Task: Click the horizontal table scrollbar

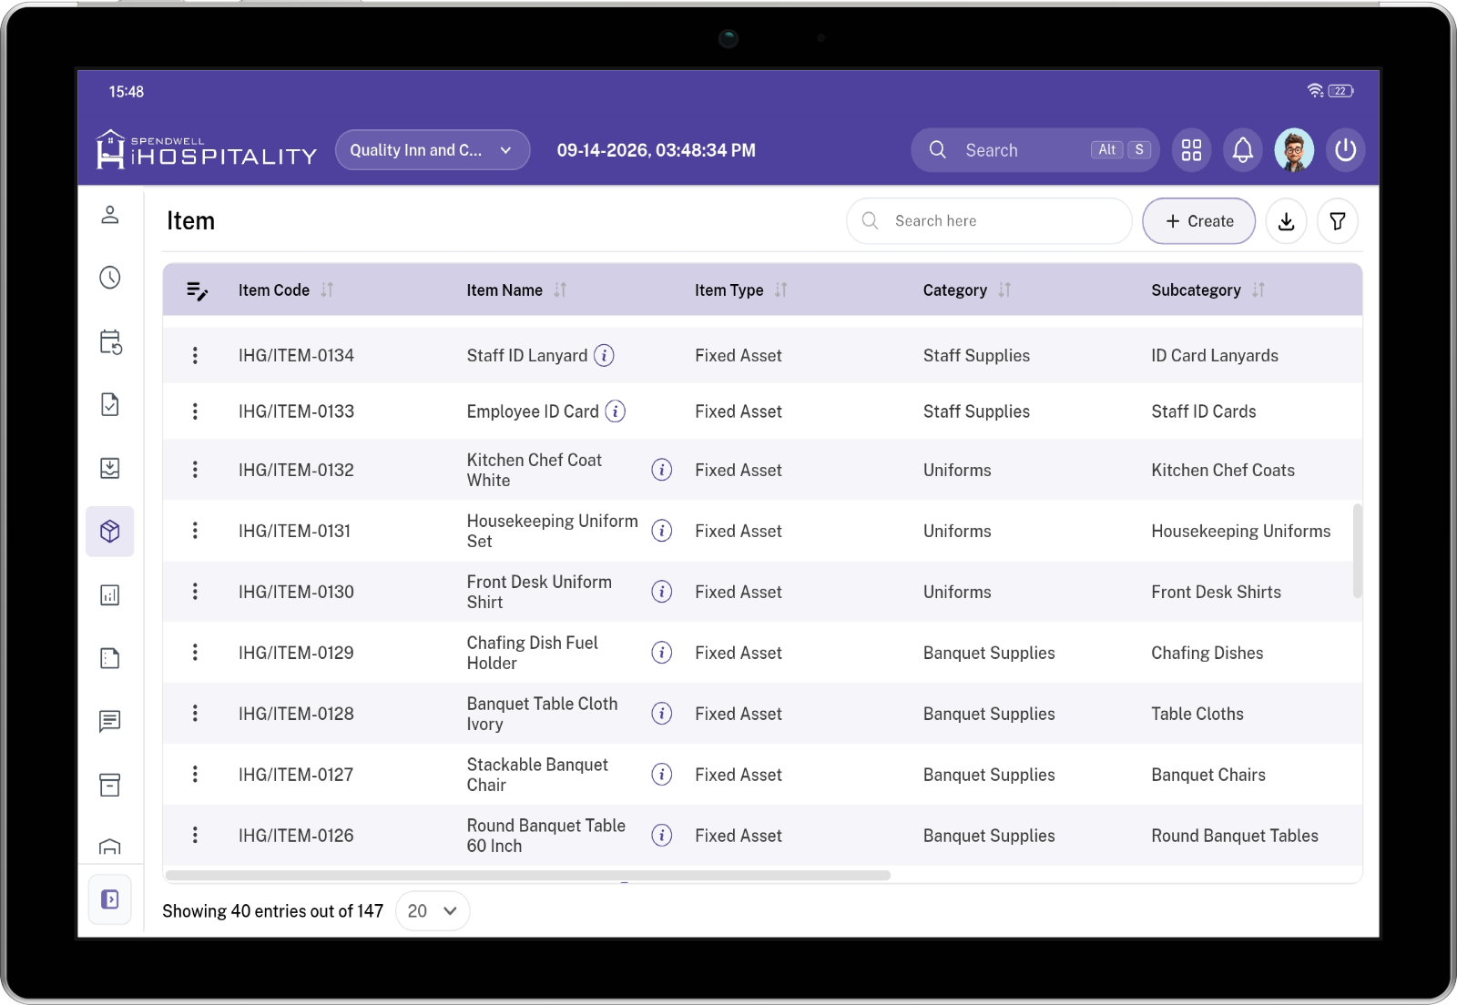Action: [528, 876]
